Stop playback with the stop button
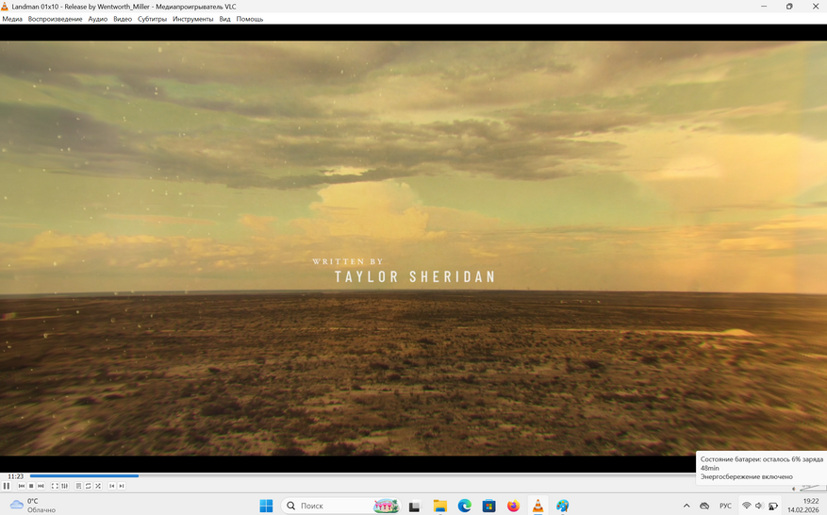827x515 pixels. (x=31, y=486)
